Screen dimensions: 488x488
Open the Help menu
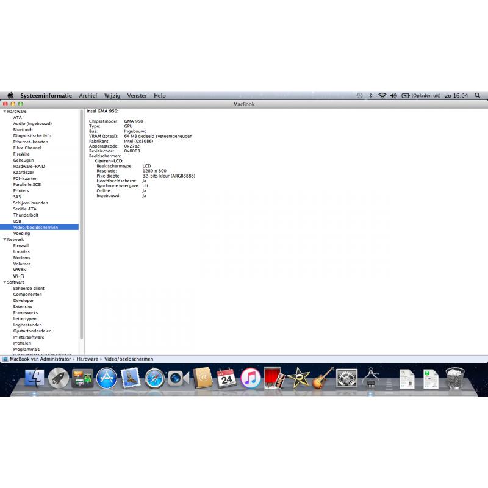(x=160, y=96)
